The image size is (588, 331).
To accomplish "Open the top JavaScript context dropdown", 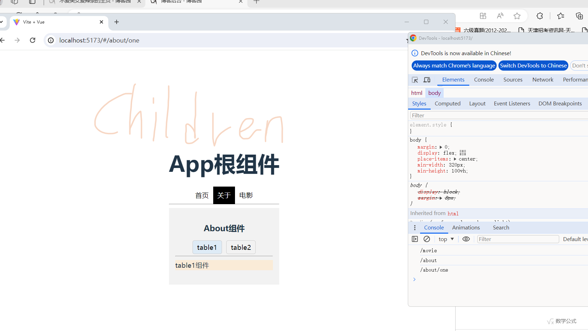I will (446, 239).
